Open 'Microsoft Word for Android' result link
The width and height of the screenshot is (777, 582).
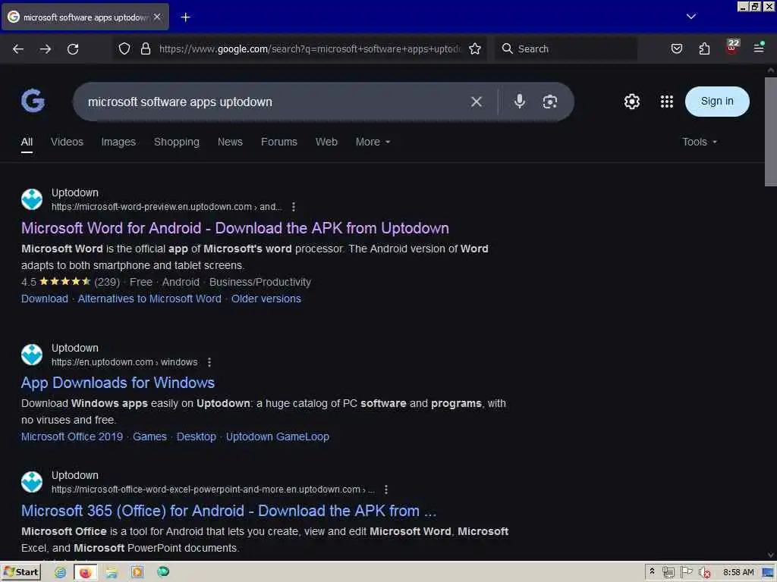coord(235,228)
